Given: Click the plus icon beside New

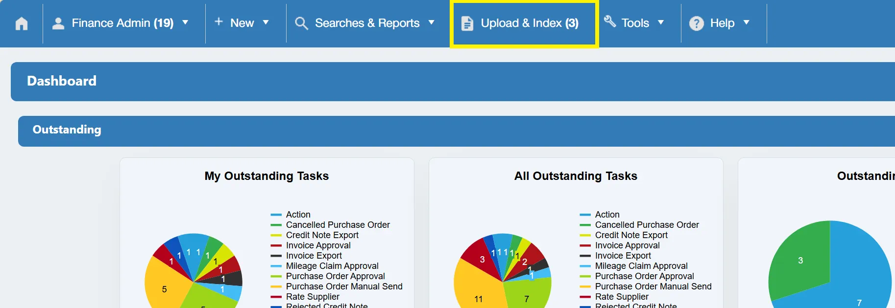Looking at the screenshot, I should pyautogui.click(x=219, y=22).
